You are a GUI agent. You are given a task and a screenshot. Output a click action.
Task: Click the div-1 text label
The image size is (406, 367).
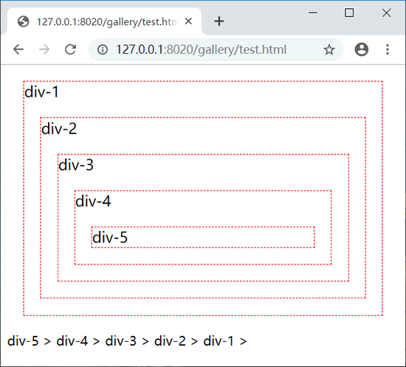pos(41,92)
